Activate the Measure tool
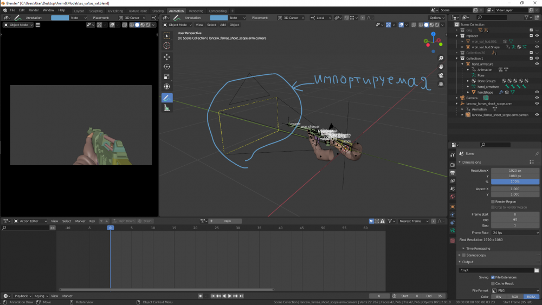 click(167, 108)
